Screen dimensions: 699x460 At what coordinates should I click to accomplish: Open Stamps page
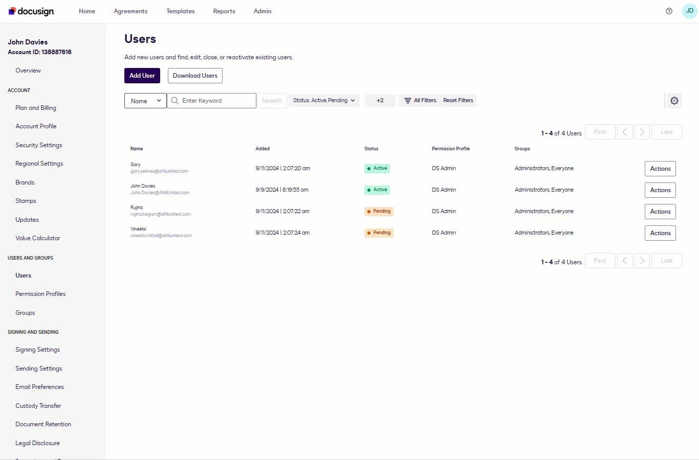coord(26,201)
